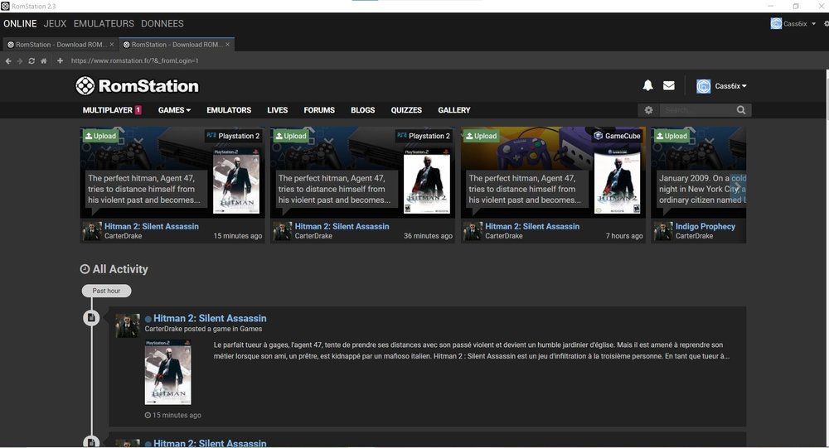Select the second RomStation browser tab
This screenshot has height=448, width=829.
(x=177, y=45)
